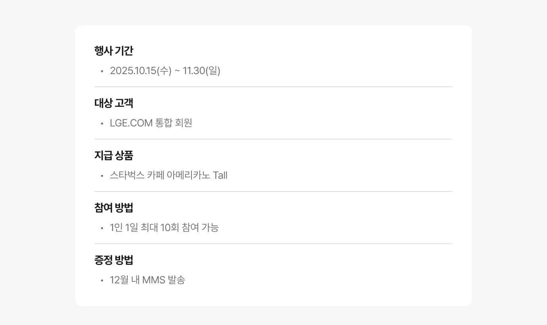Select the event date range 2025.10.15(수) ~ 11.30(일)
Image resolution: width=547 pixels, height=325 pixels.
click(x=165, y=71)
